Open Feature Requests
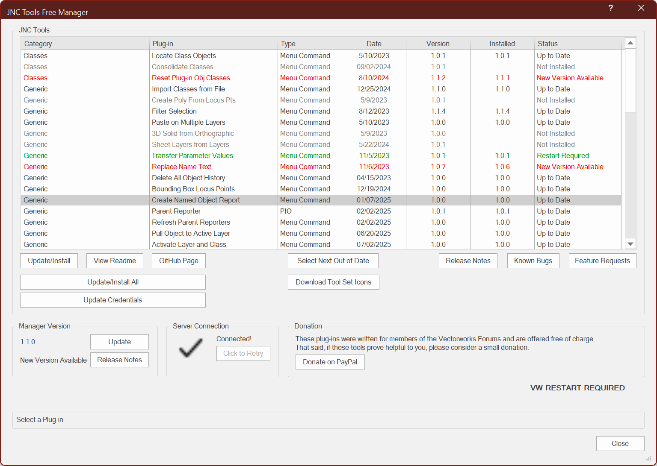The width and height of the screenshot is (657, 466). [x=602, y=261]
